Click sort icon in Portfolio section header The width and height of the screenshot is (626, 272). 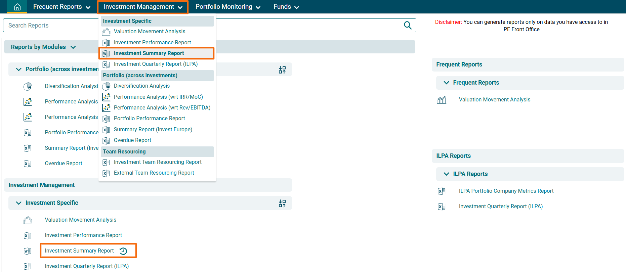pyautogui.click(x=282, y=70)
